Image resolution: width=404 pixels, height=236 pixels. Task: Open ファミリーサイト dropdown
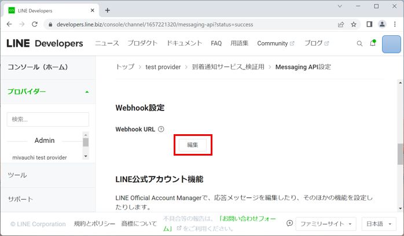[x=326, y=224]
